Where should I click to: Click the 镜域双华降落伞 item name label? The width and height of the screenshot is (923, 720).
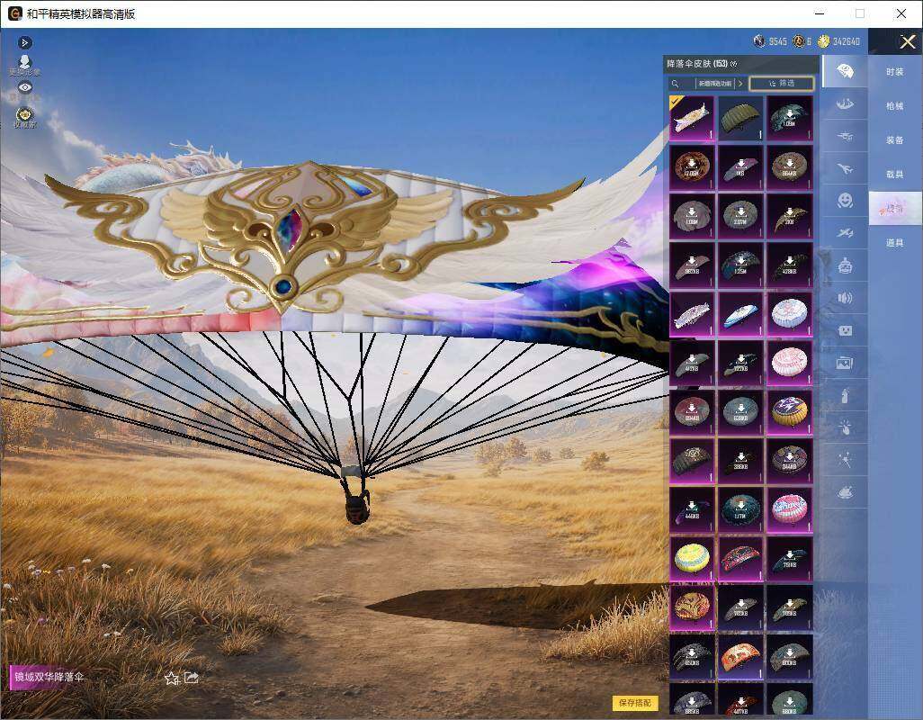tap(49, 677)
